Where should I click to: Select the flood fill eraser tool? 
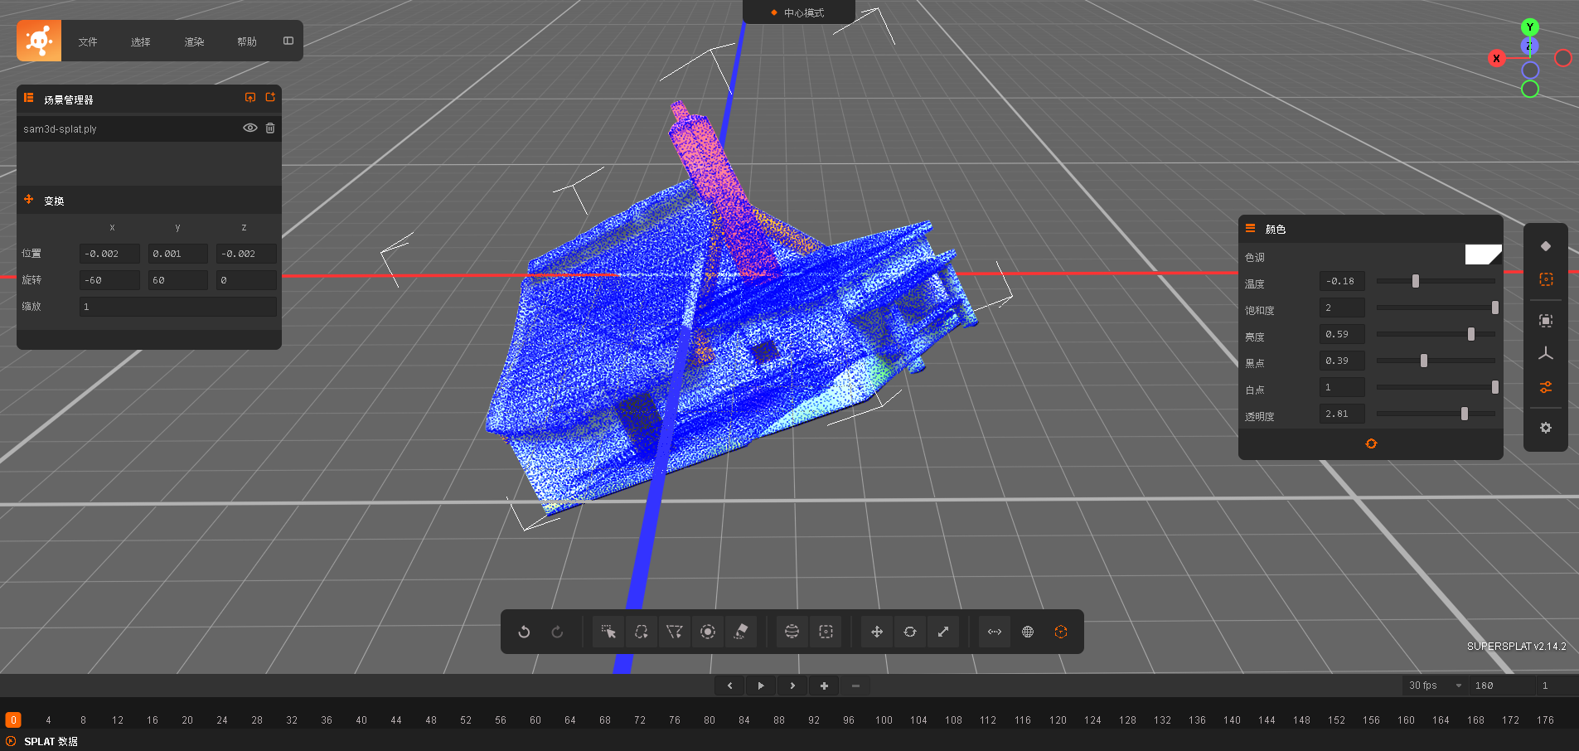coord(741,632)
